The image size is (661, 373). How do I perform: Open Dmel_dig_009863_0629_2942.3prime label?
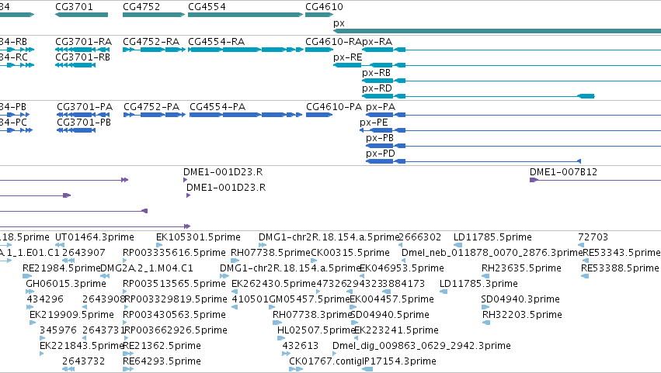(x=422, y=347)
